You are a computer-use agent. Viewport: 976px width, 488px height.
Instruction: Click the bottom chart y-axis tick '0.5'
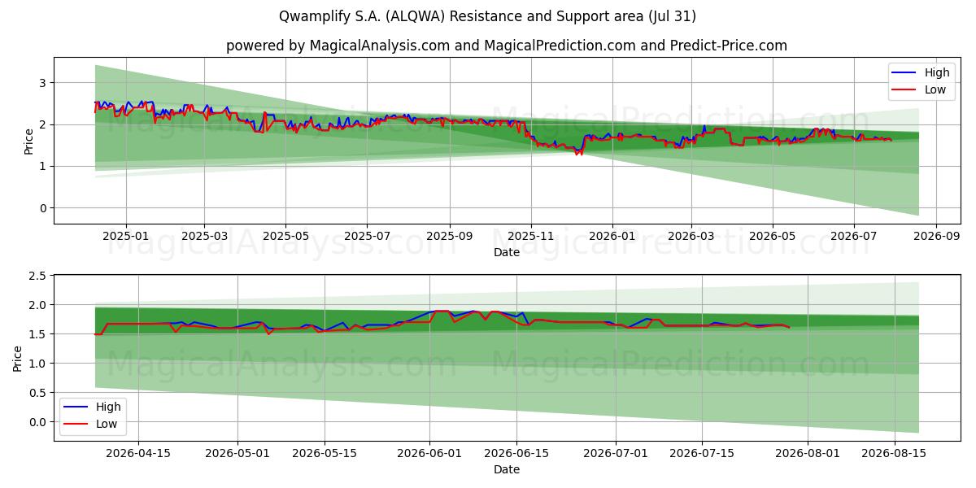pos(38,393)
